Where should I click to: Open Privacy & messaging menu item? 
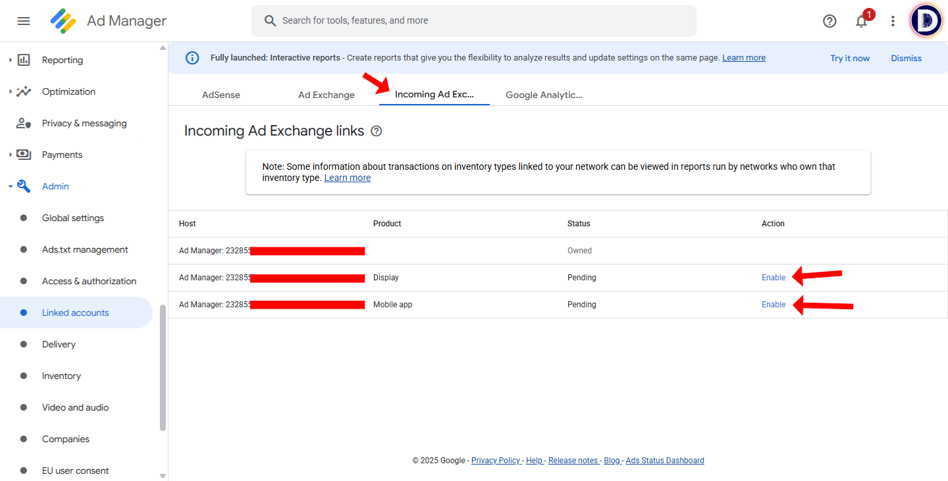pyautogui.click(x=84, y=123)
